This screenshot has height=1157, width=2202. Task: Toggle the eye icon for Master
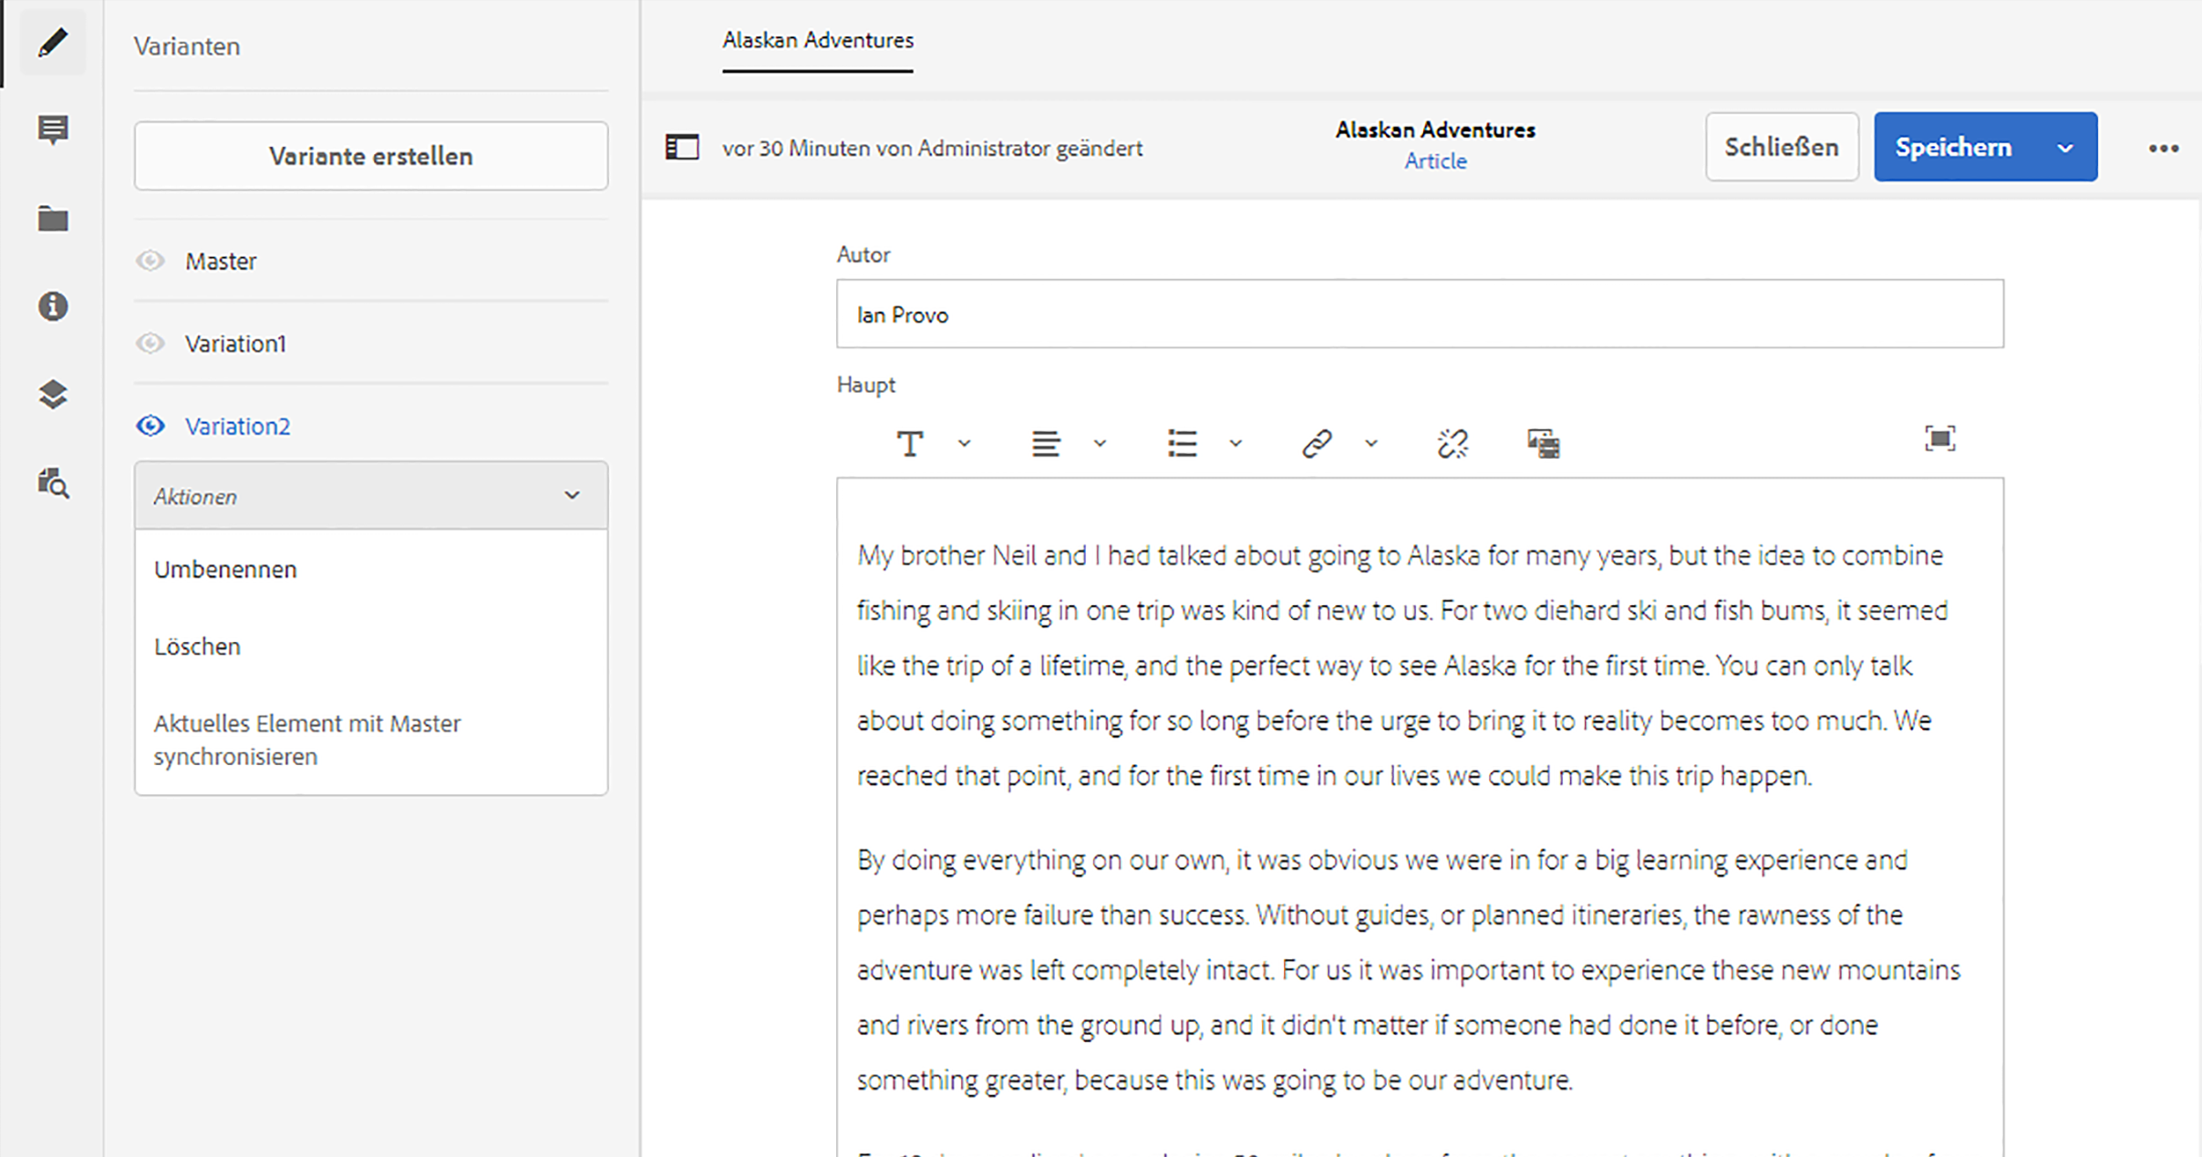pos(150,261)
